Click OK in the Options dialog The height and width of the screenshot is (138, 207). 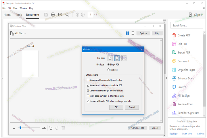(116, 107)
